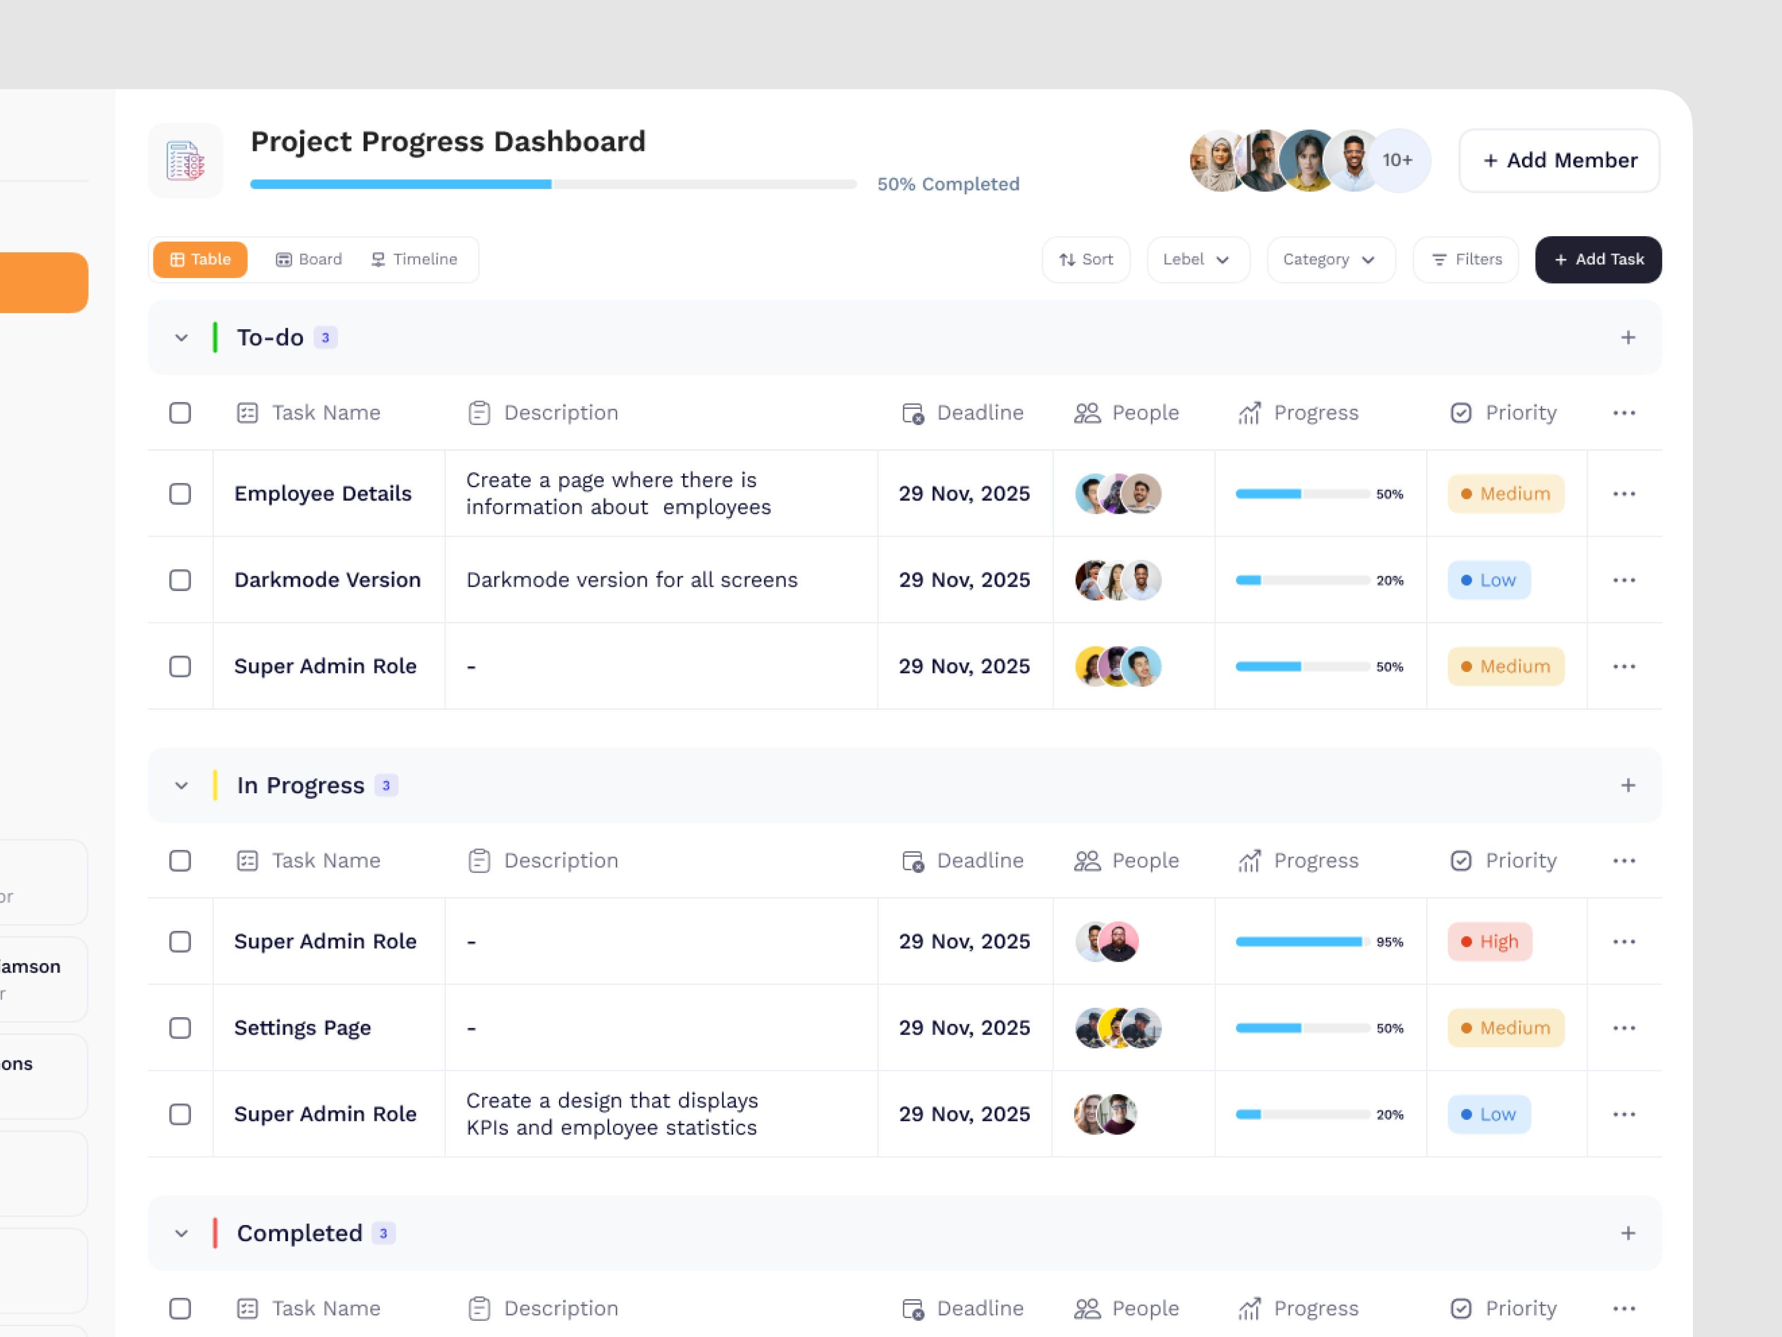Click the Progress chart icon in In Progress header
This screenshot has height=1337, width=1782.
coord(1250,861)
